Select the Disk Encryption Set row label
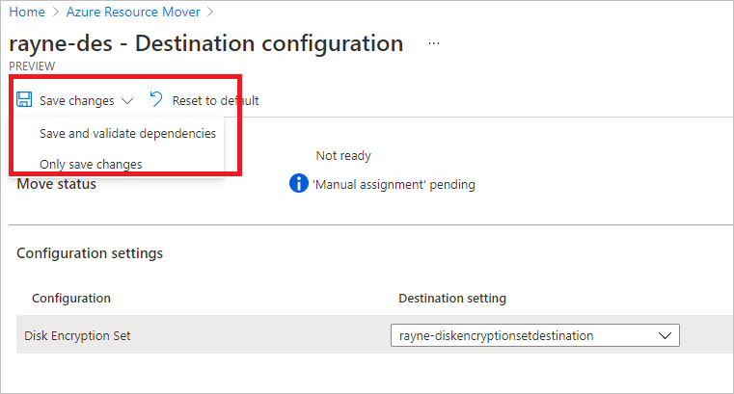The image size is (734, 394). (x=78, y=335)
